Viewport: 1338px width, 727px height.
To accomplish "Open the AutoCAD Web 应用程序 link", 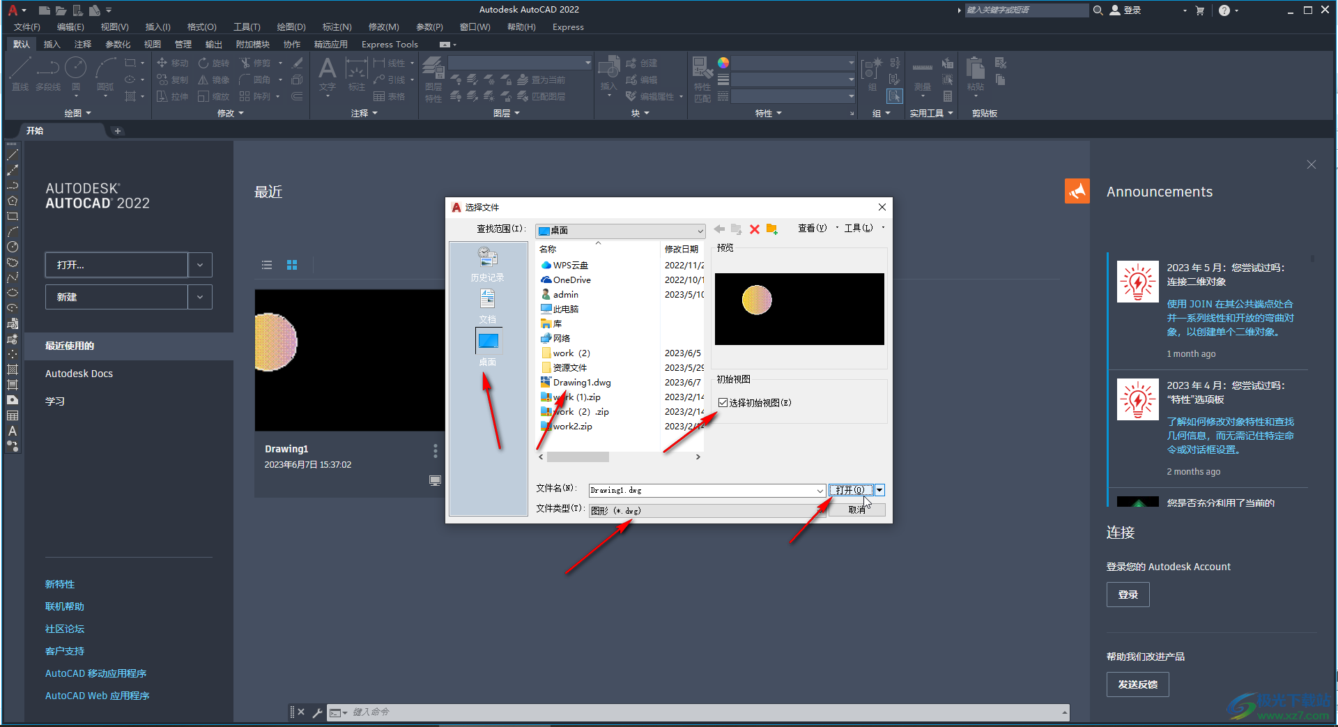I will coord(98,696).
